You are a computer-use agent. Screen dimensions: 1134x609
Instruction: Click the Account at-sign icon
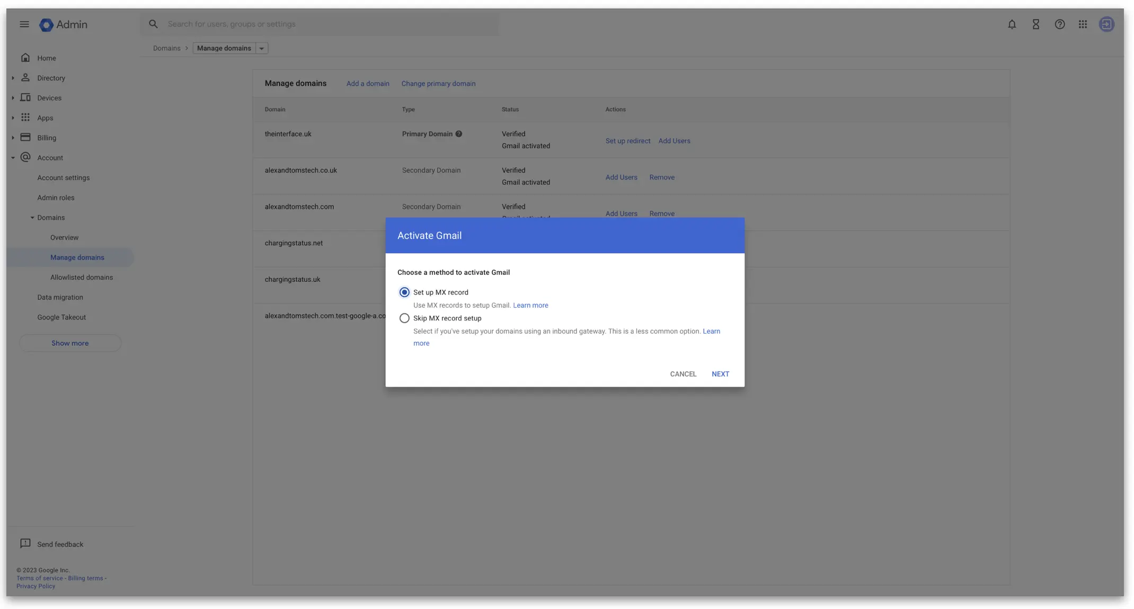[25, 157]
